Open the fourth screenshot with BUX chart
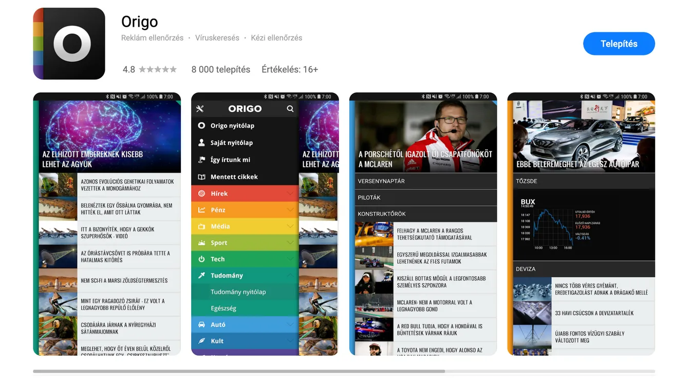This screenshot has width=692, height=389. coord(581,224)
